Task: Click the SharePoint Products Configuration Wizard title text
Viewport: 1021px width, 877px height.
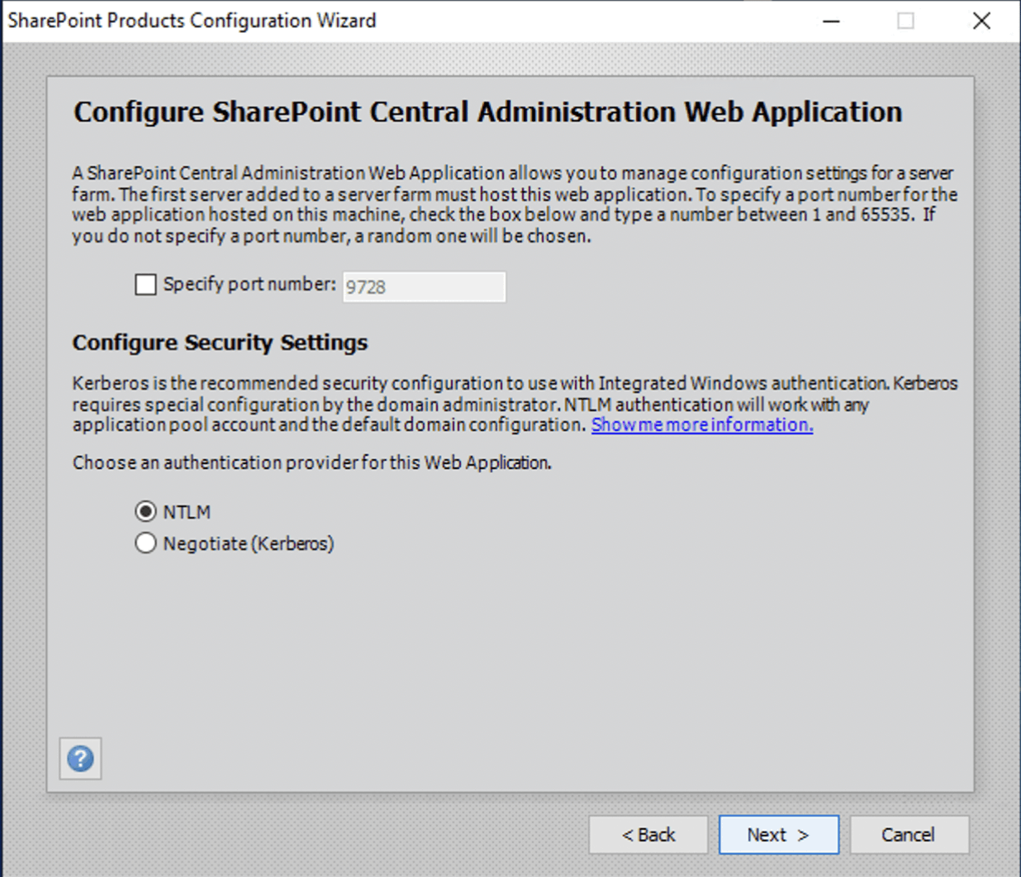Action: (x=192, y=21)
